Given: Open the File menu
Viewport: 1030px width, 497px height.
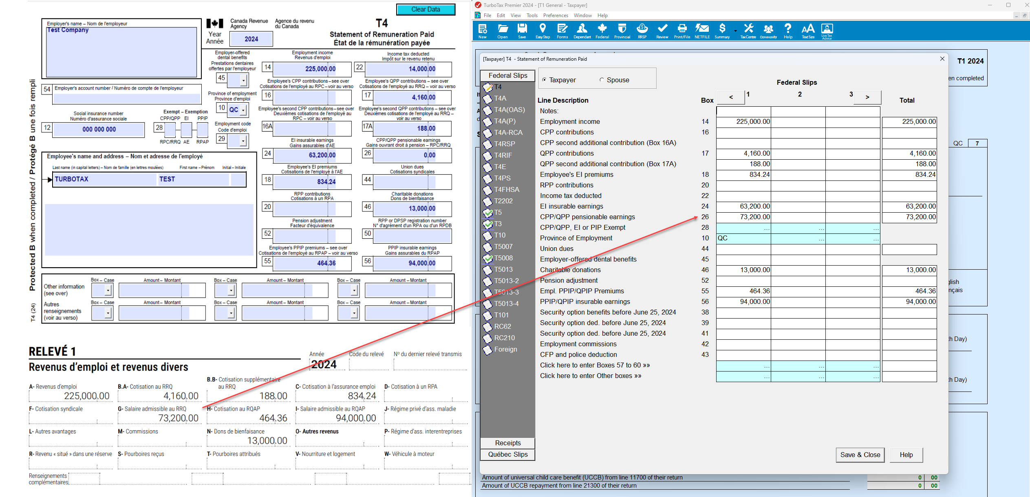Looking at the screenshot, I should pos(487,15).
